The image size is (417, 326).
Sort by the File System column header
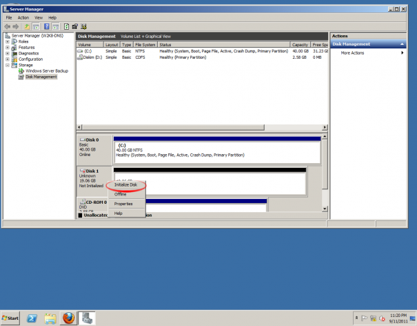145,44
